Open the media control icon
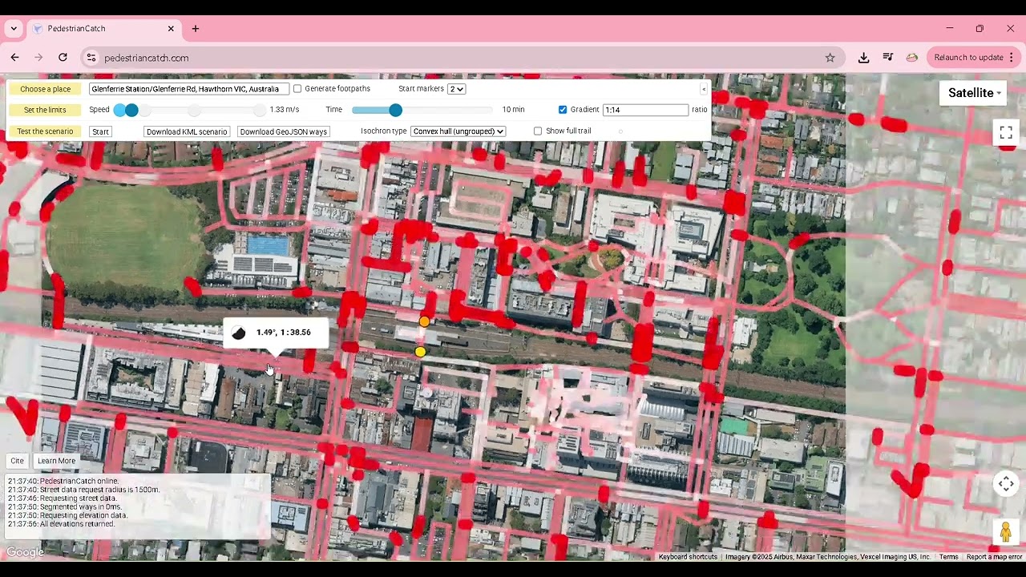1026x577 pixels. point(887,58)
